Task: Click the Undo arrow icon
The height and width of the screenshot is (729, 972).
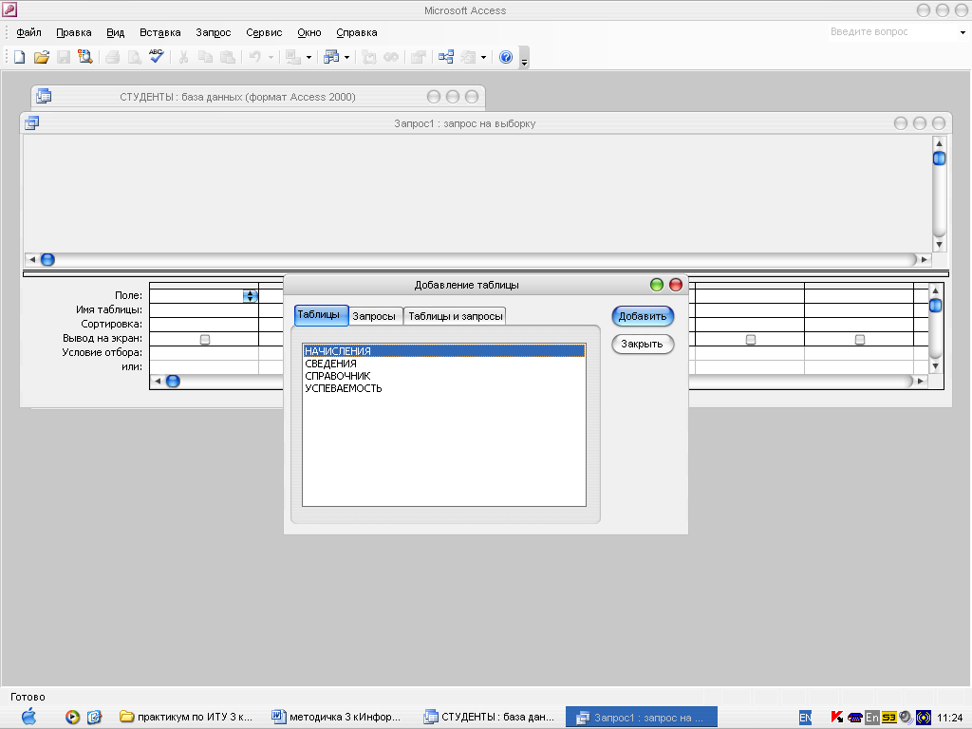Action: click(254, 57)
